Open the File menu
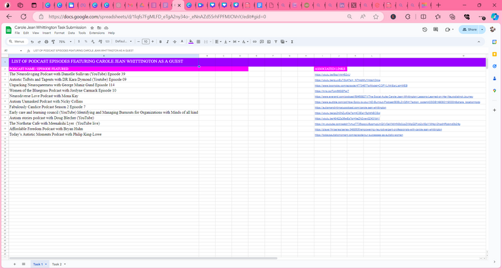 click(x=17, y=33)
